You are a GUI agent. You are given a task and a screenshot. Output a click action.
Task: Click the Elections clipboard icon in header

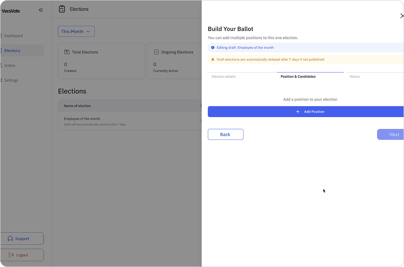(x=62, y=9)
